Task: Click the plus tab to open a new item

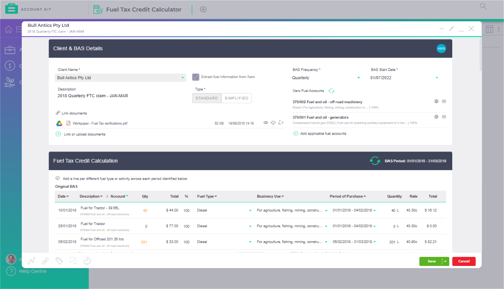Action: coord(203,9)
